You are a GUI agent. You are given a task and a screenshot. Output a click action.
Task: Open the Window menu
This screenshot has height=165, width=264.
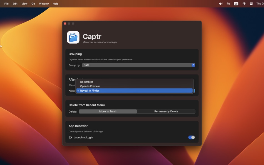coord(44,4)
